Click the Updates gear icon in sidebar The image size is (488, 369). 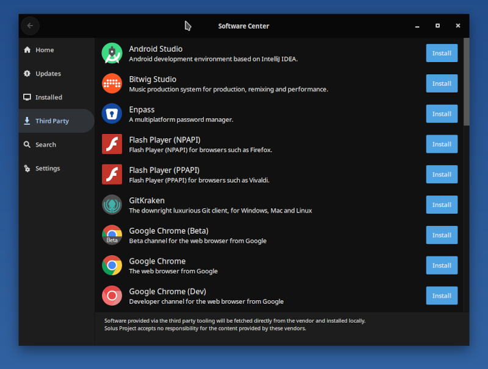coord(27,73)
